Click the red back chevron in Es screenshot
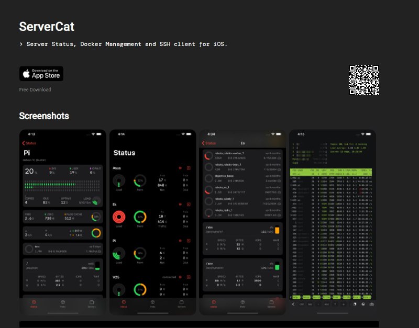This screenshot has height=328, width=419. pos(203,143)
